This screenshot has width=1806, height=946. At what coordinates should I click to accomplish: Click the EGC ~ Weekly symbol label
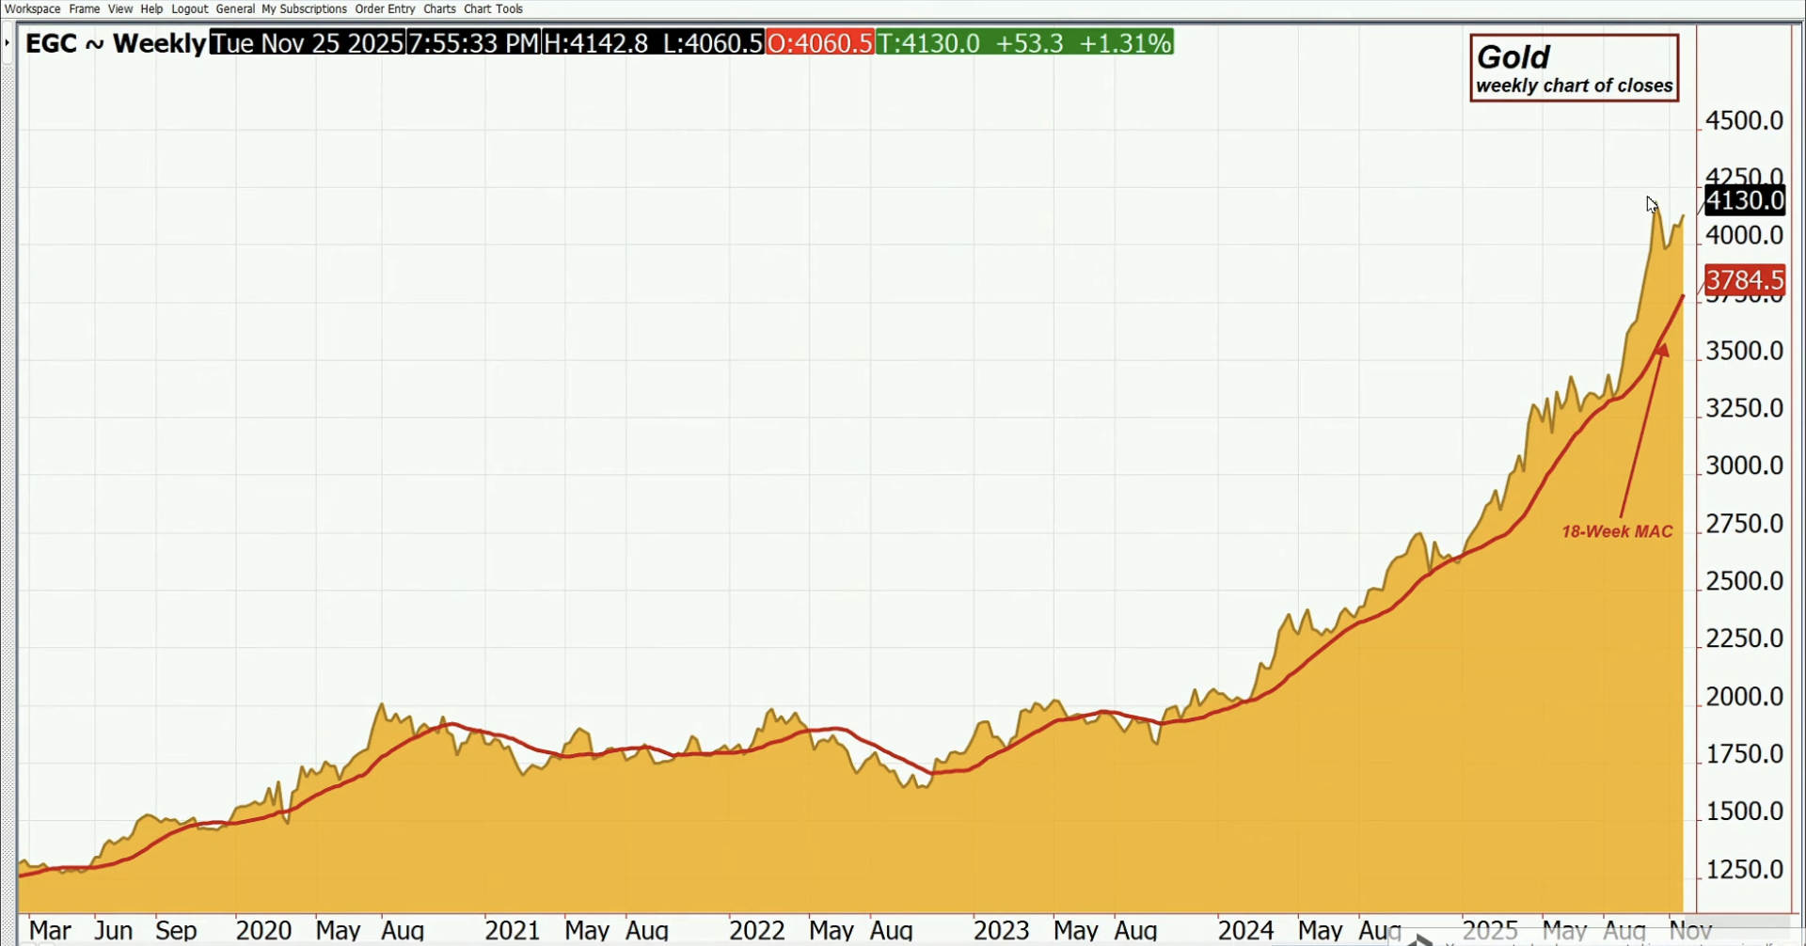[115, 43]
